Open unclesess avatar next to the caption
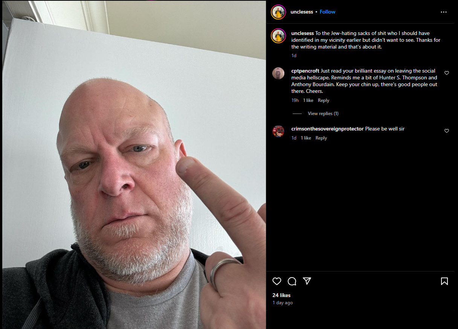The height and width of the screenshot is (329, 458). coord(278,36)
